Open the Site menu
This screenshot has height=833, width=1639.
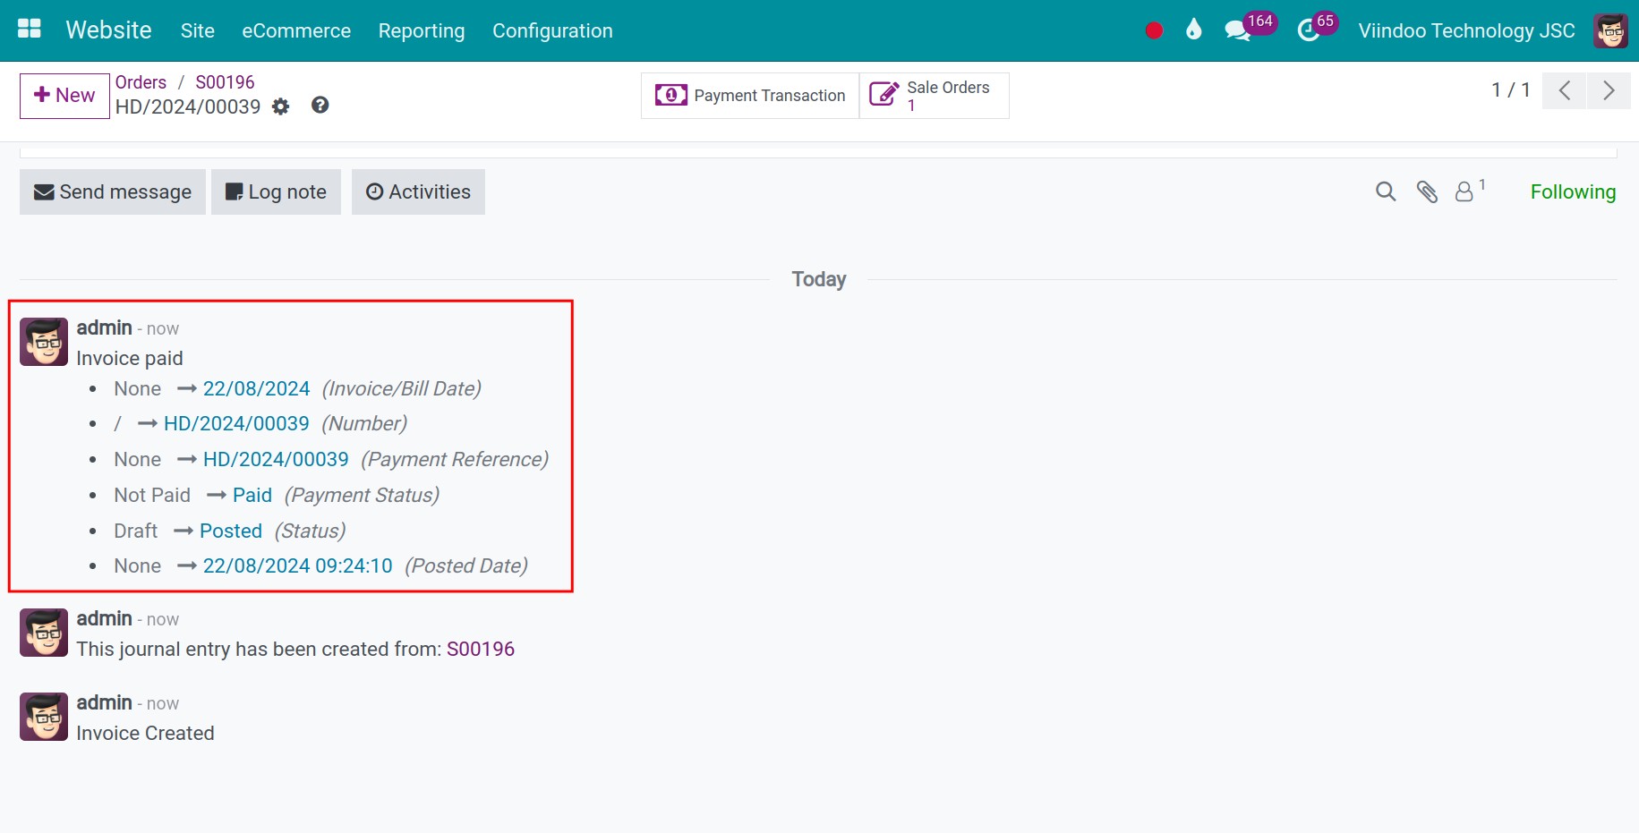click(x=198, y=30)
